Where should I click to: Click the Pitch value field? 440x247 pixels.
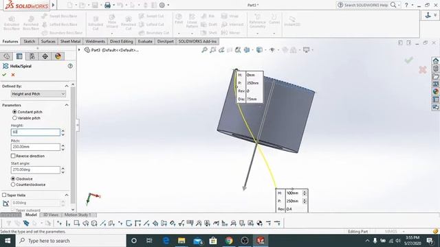click(36, 147)
